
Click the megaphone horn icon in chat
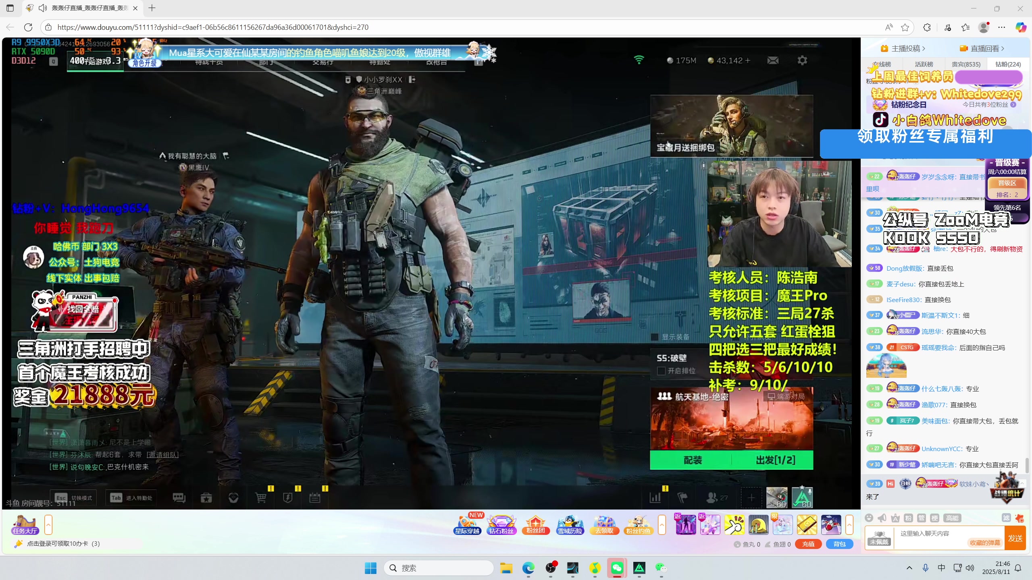click(882, 518)
